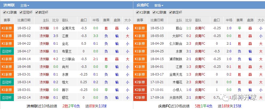This screenshot has width=265, height=109.
Task: Click opponent 尚州 in the 18-04-08 row
Action: click(x=65, y=67)
